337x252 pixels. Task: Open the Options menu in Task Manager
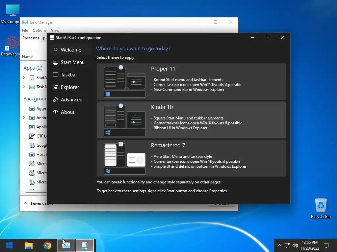tap(39, 31)
